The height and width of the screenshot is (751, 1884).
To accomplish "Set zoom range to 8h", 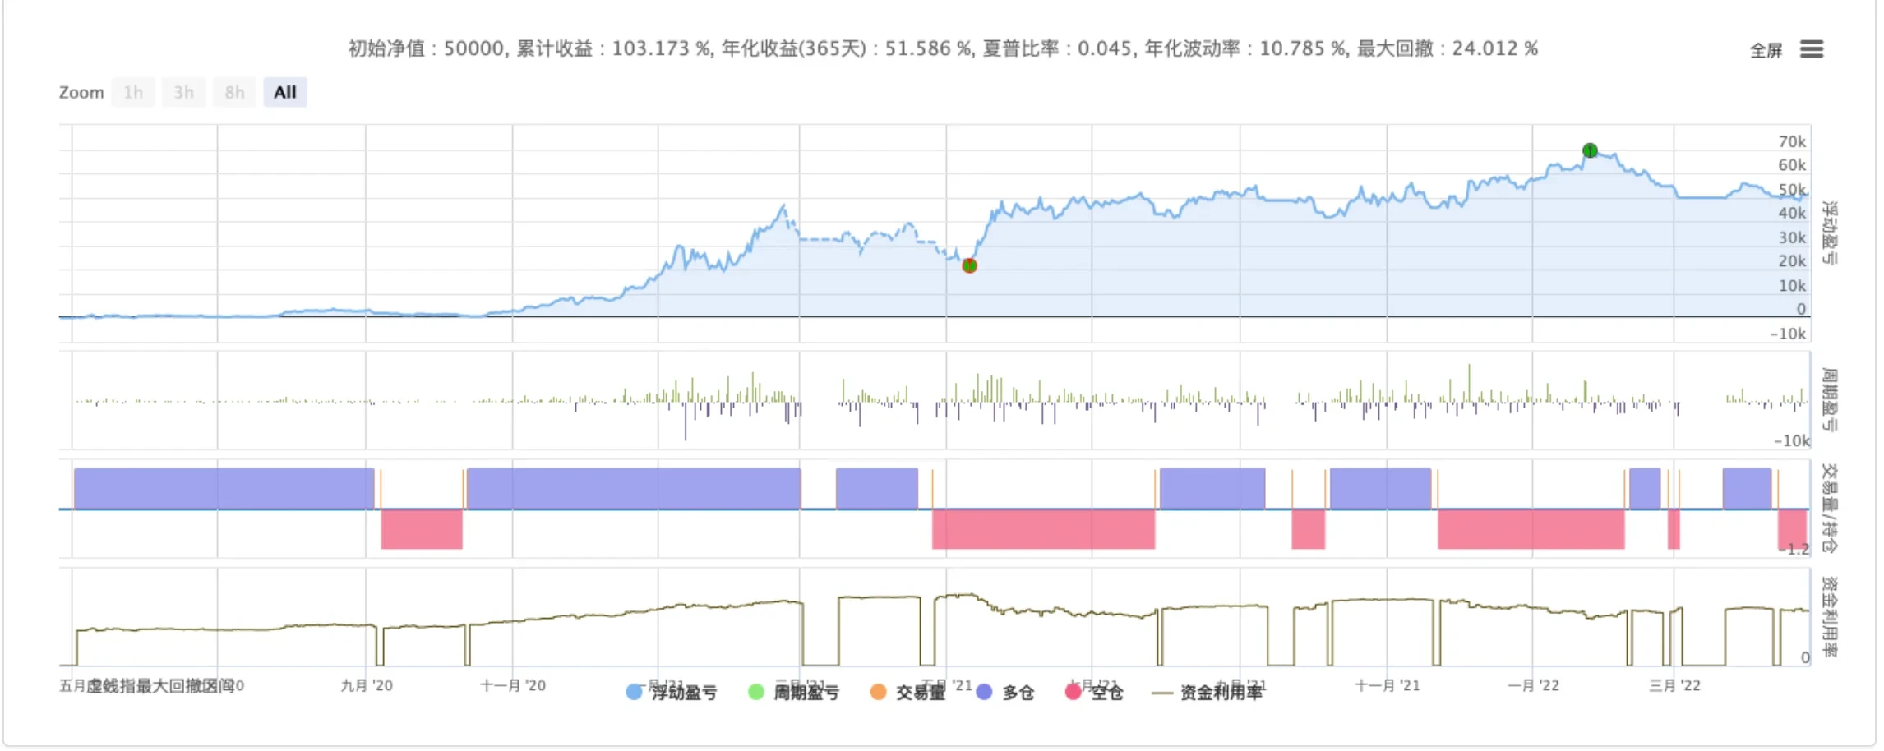I will (234, 92).
